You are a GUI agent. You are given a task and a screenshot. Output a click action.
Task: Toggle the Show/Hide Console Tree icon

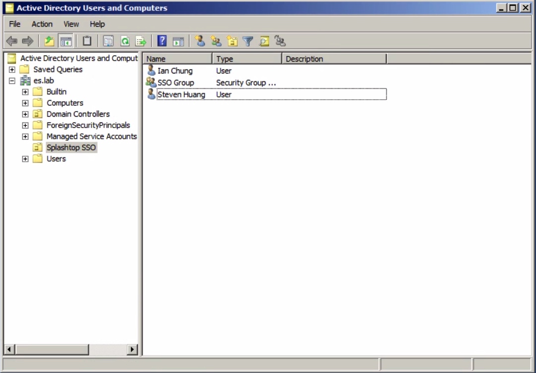(65, 41)
